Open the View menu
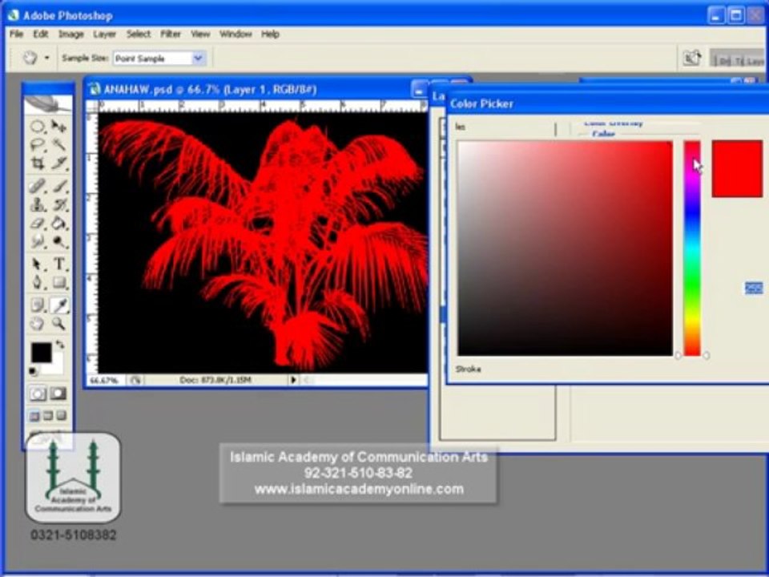The height and width of the screenshot is (577, 769). point(200,34)
